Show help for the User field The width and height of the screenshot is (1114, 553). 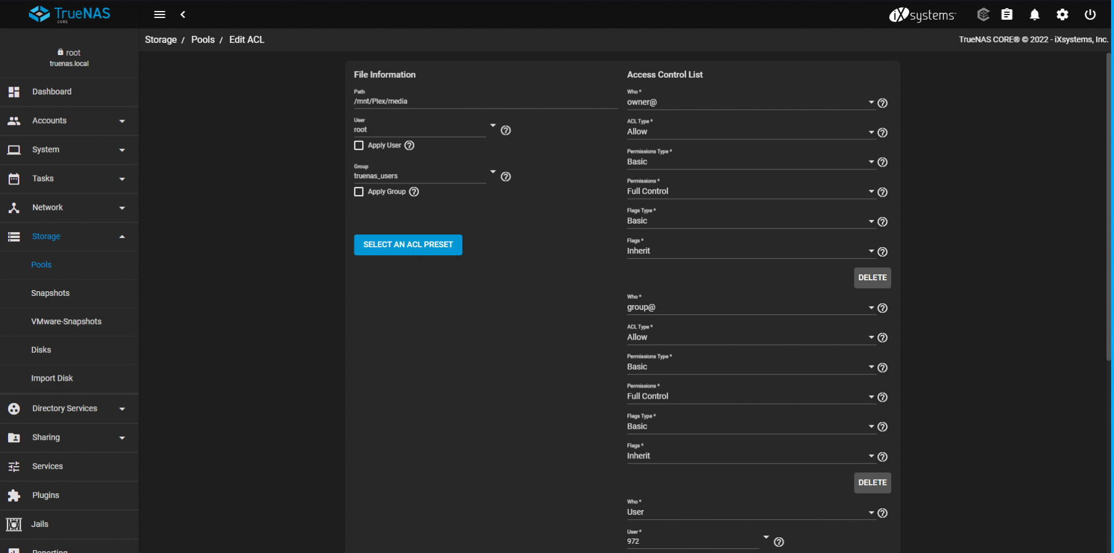[x=506, y=131]
